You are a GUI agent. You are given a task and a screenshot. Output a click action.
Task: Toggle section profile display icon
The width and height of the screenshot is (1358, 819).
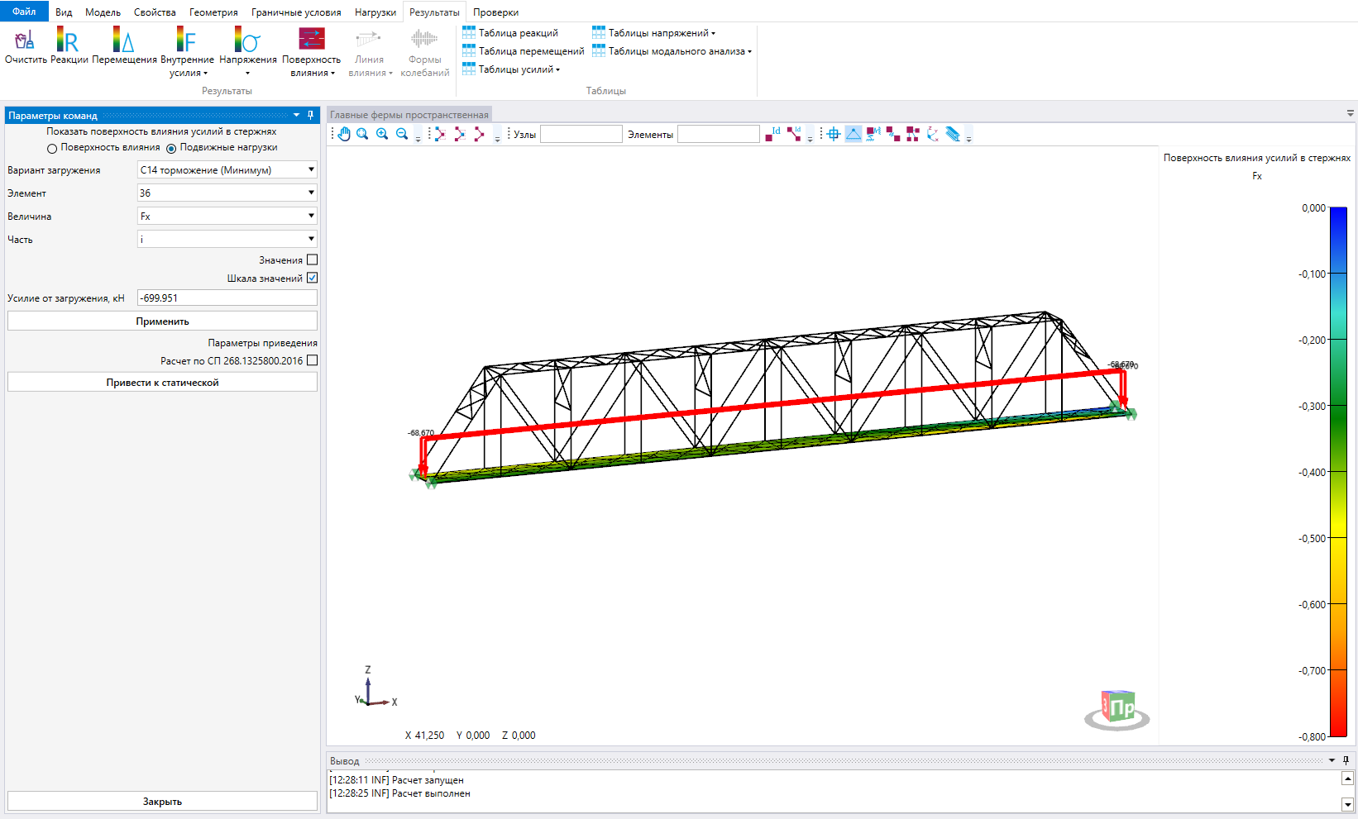[953, 134]
